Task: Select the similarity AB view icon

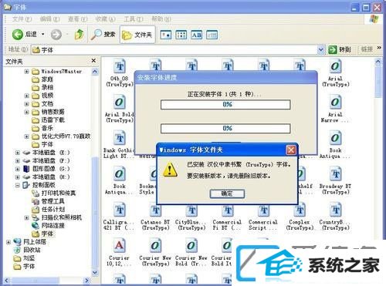Action: click(x=196, y=35)
